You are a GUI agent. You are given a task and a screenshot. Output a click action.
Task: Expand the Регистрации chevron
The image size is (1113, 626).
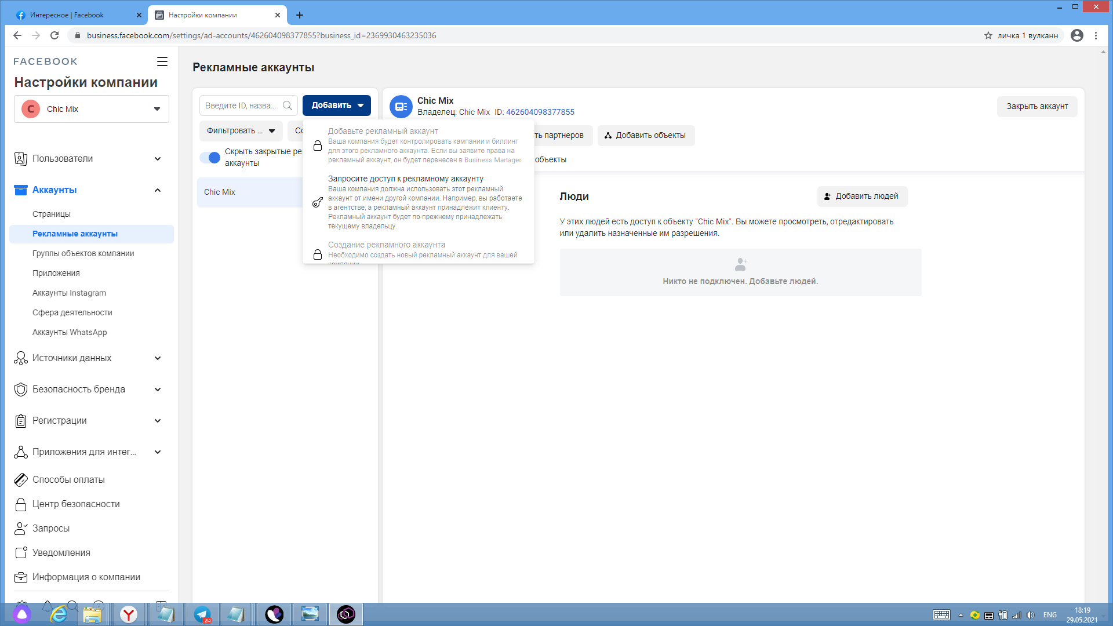pos(158,421)
